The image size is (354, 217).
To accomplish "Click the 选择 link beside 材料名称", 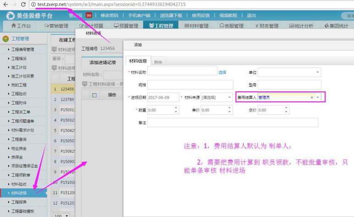I will pyautogui.click(x=222, y=72).
